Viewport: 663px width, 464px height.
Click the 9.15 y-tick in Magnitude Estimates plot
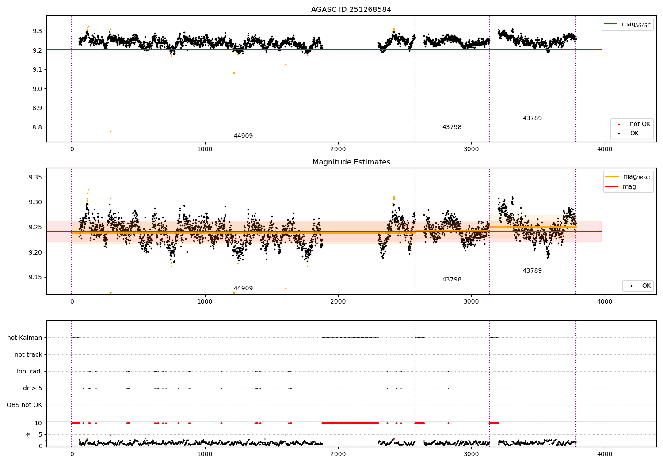coord(34,278)
